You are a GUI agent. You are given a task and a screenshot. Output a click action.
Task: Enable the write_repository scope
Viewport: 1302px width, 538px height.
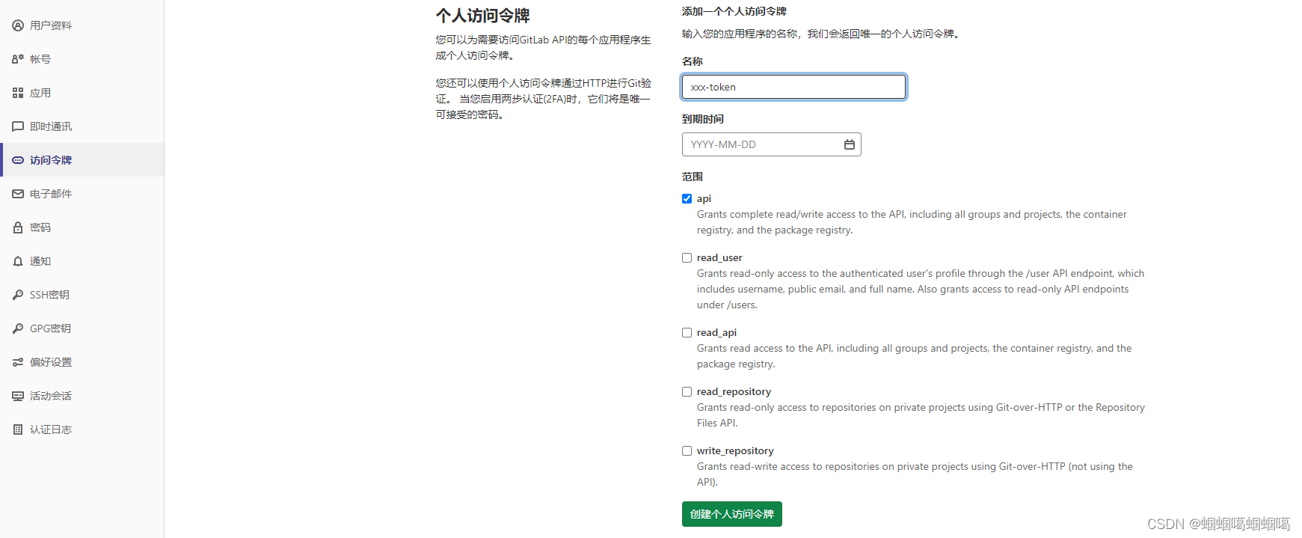[687, 450]
